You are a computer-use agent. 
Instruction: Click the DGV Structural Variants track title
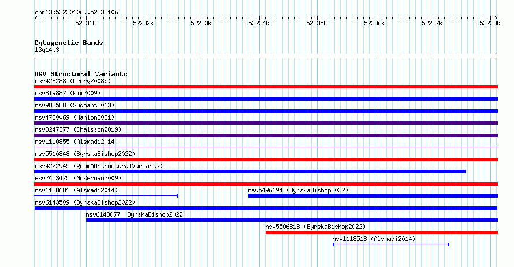click(81, 74)
